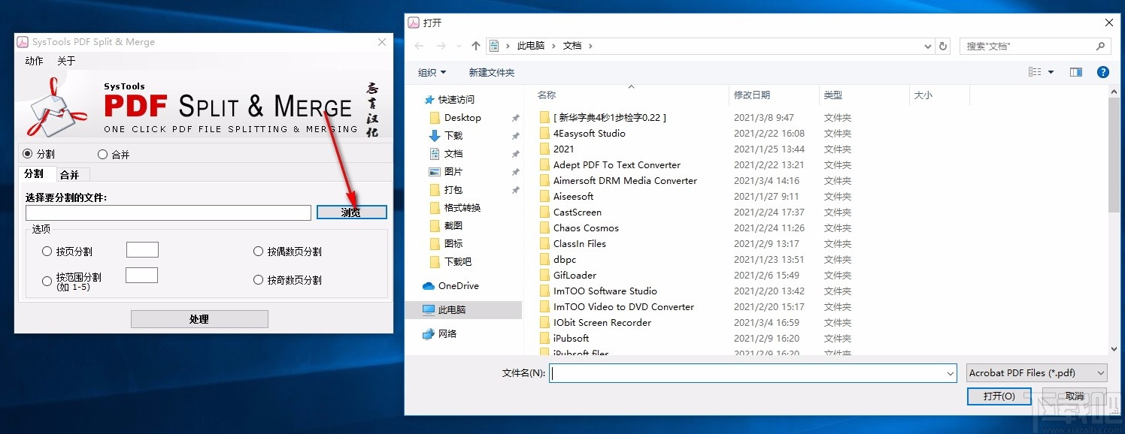The width and height of the screenshot is (1125, 434).
Task: Click the 浏览 button
Action: (351, 212)
